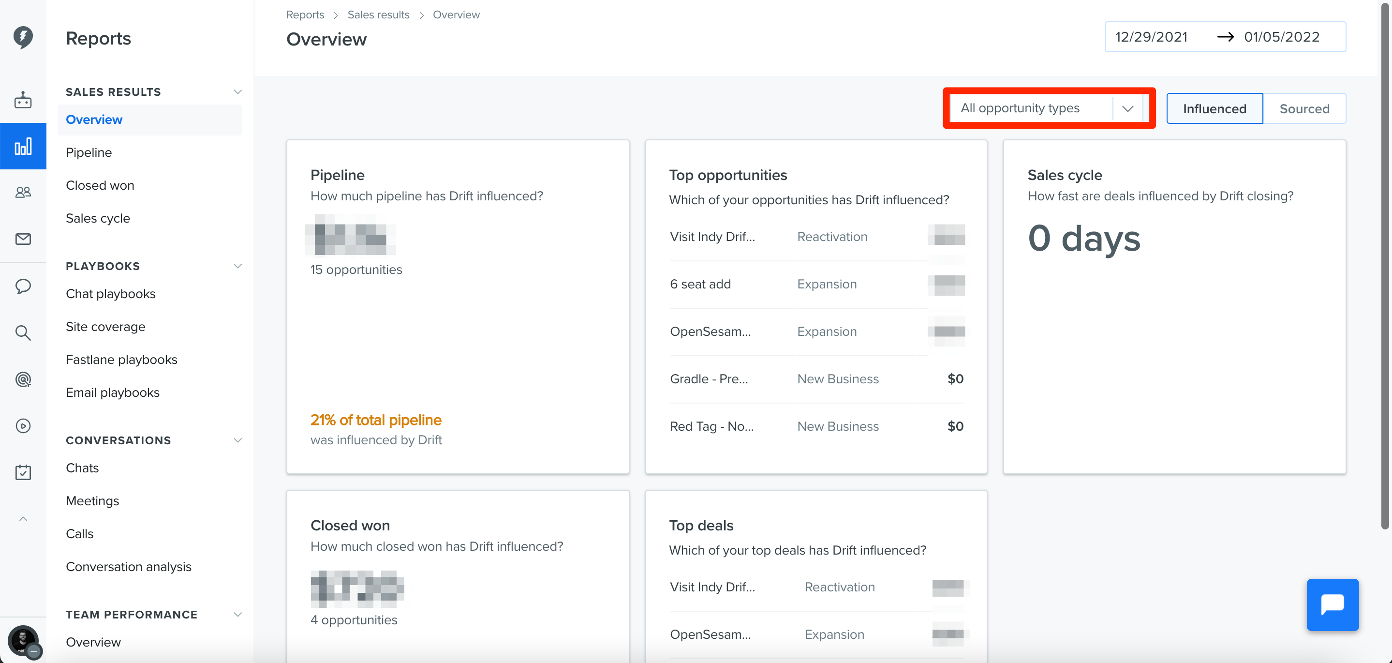Click the user avatar at bottom left
Screen dimensions: 1392x663
(24, 641)
